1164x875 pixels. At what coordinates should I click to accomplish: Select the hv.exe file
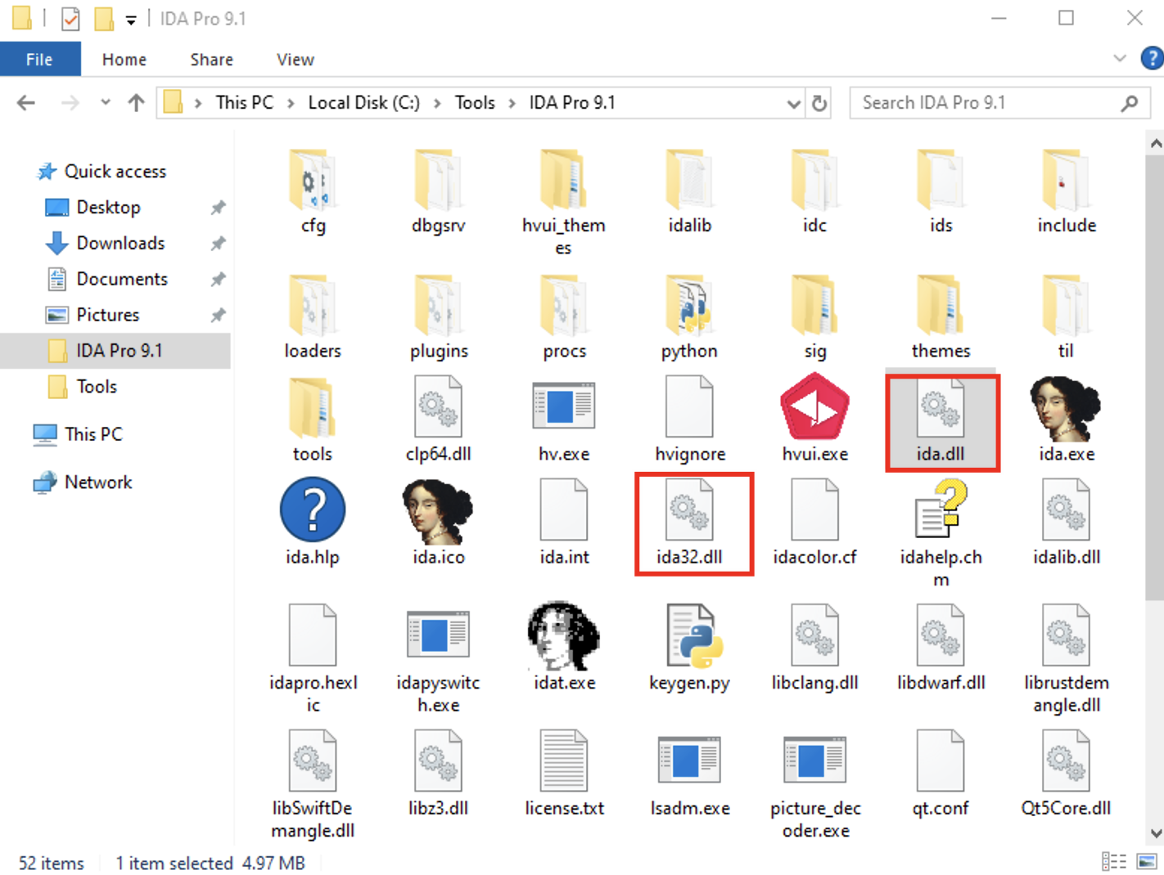click(564, 420)
